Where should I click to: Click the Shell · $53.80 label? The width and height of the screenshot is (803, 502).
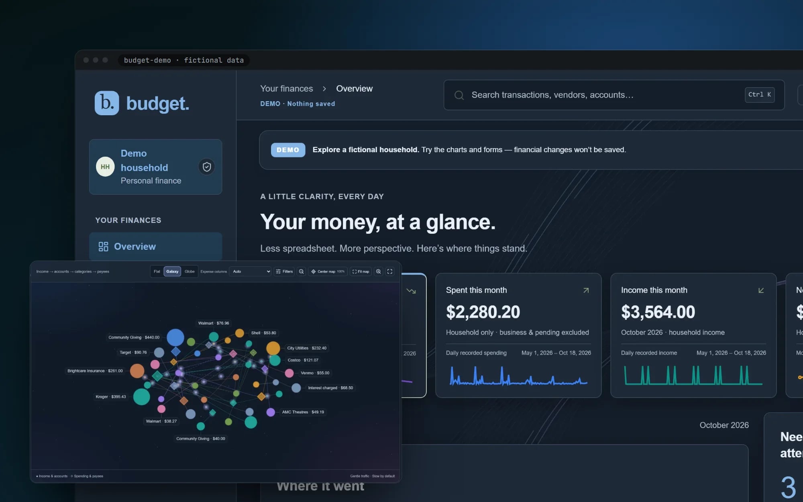coord(263,333)
